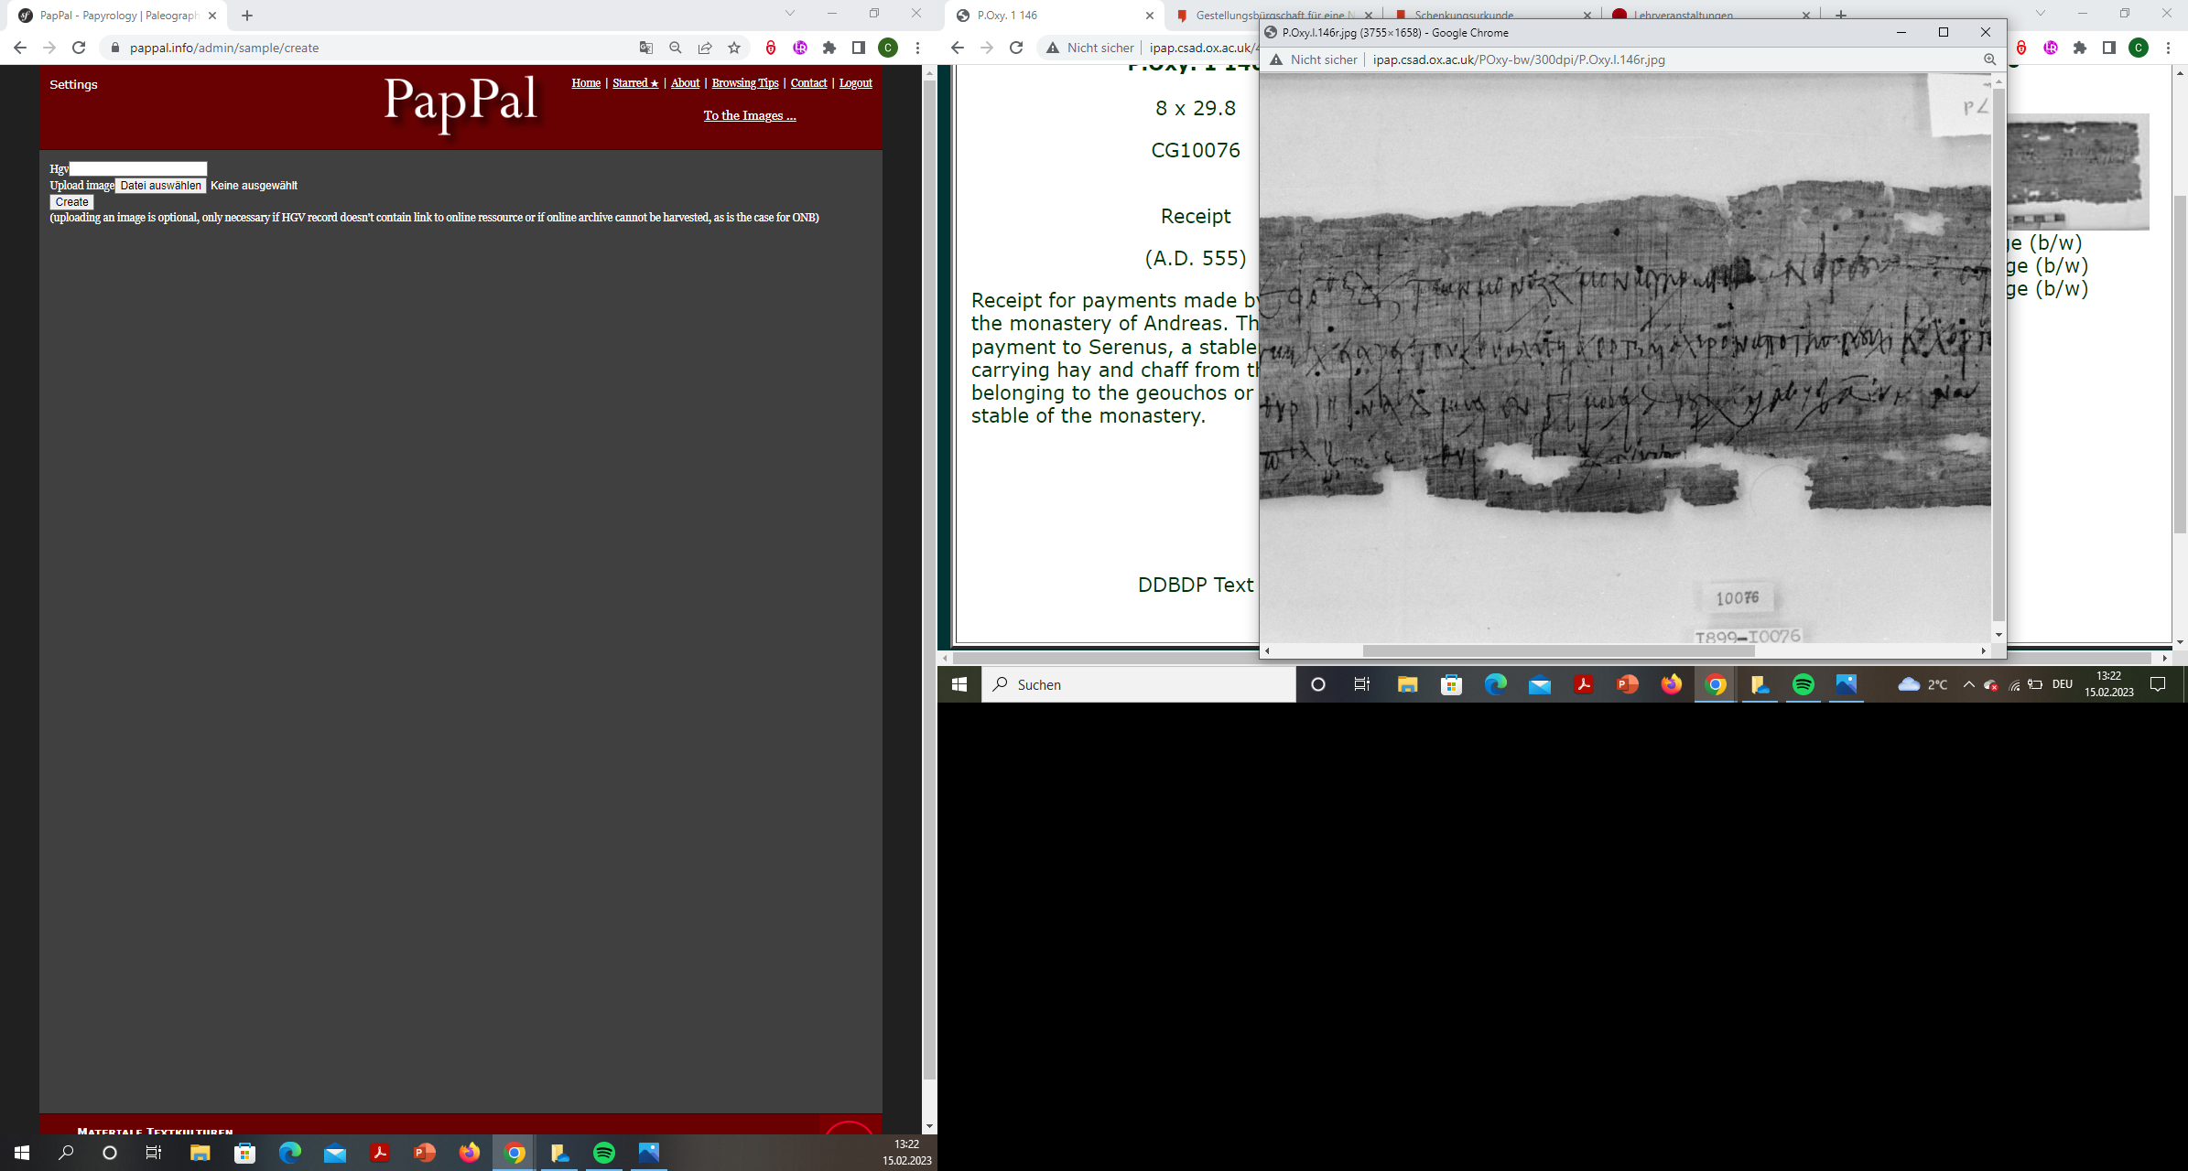Show hidden tray icons chevron
The width and height of the screenshot is (2188, 1171).
[1968, 684]
